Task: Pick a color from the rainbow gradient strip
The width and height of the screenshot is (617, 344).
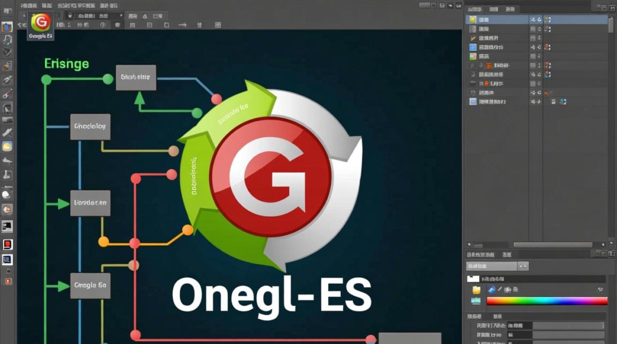Action: (x=546, y=300)
